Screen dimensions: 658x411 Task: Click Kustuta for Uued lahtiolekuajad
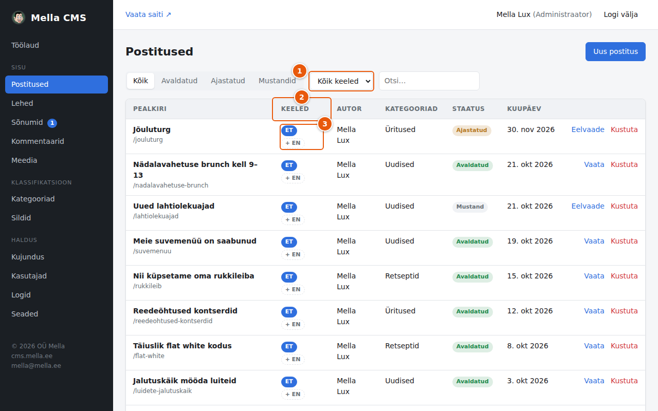point(624,206)
